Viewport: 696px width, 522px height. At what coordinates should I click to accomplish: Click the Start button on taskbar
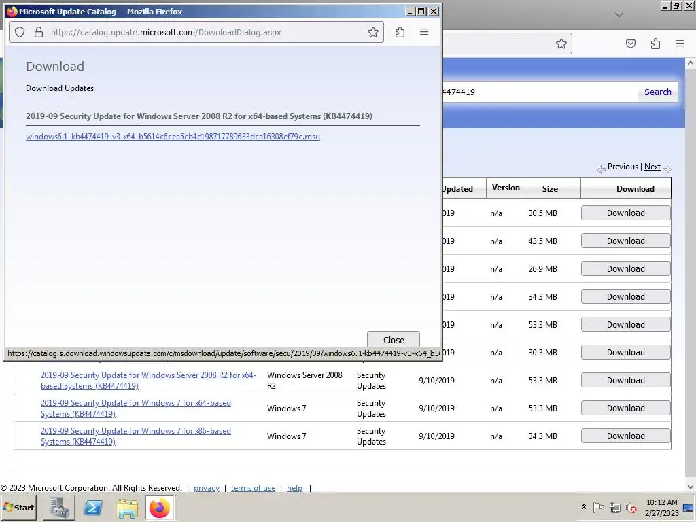click(x=18, y=507)
